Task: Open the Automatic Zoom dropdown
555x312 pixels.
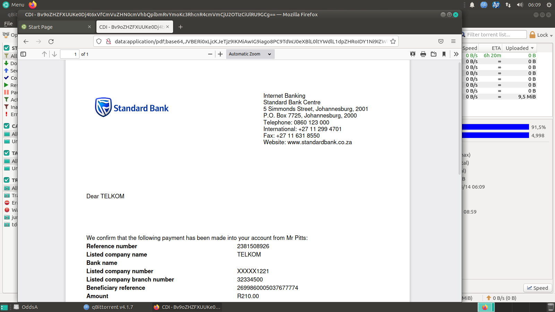Action: [250, 54]
